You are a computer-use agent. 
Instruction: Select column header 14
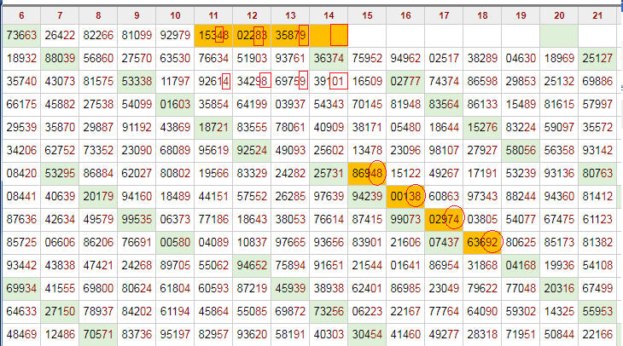pyautogui.click(x=329, y=15)
